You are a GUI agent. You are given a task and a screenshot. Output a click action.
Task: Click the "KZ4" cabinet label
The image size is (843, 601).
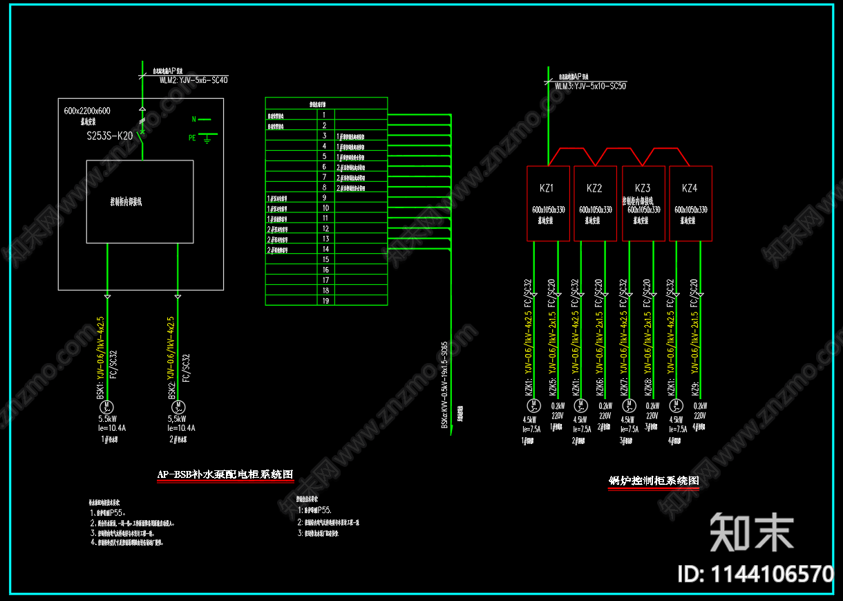[690, 188]
